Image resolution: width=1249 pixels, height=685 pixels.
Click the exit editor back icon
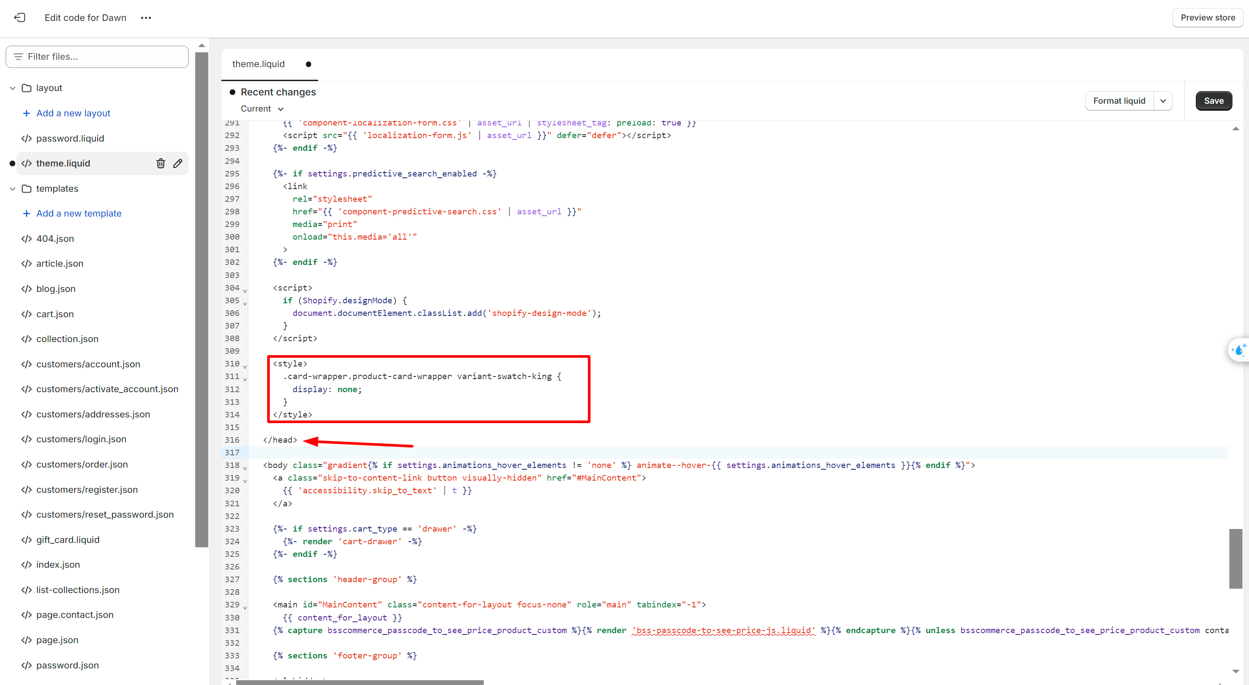coord(20,17)
